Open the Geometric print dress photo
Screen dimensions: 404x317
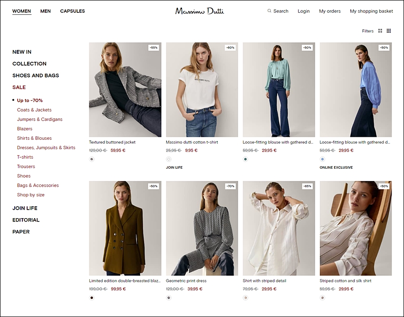click(x=202, y=228)
